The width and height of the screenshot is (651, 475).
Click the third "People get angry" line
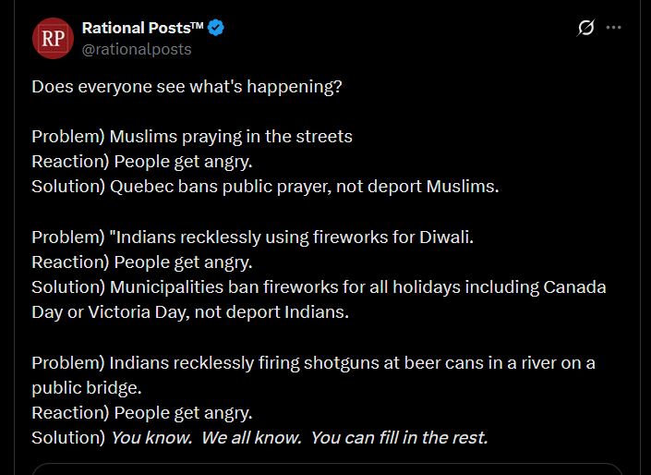[142, 411]
